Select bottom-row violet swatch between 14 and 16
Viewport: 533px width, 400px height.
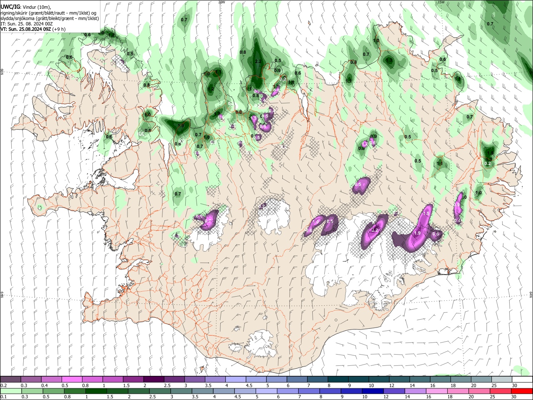pyautogui.click(x=415, y=391)
